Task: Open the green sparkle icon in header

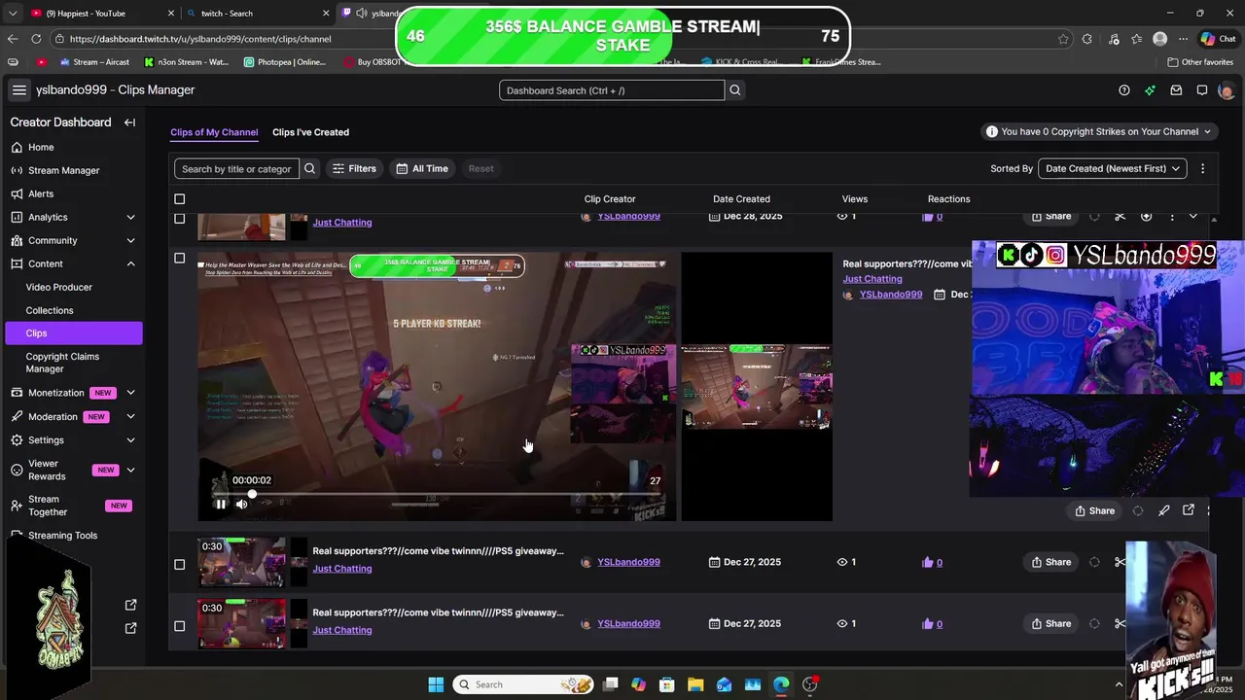Action: tap(1150, 90)
